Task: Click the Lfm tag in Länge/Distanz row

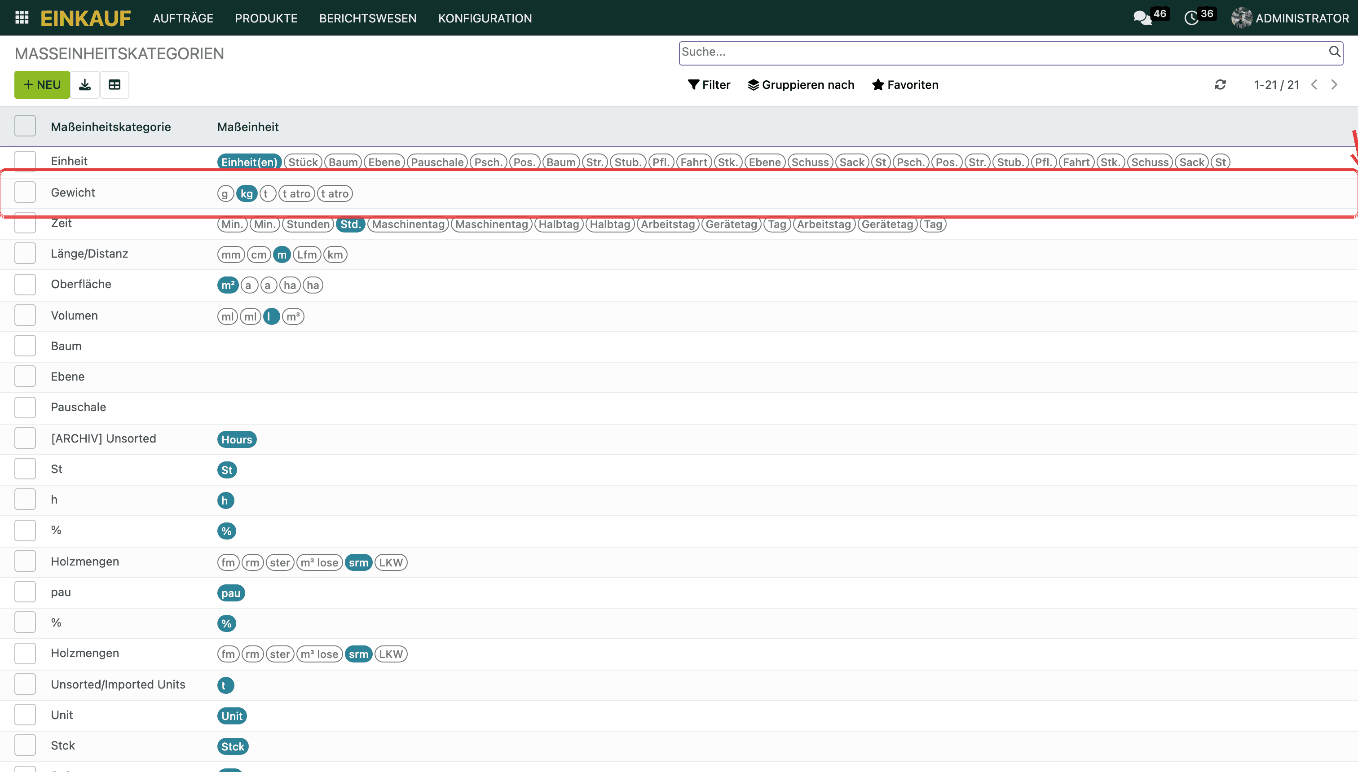Action: pyautogui.click(x=307, y=254)
